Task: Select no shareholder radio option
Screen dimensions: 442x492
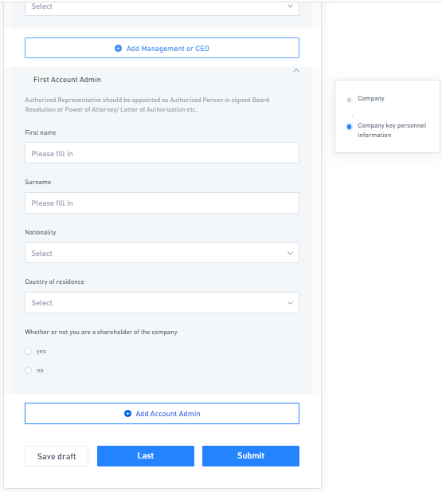Action: tap(28, 370)
